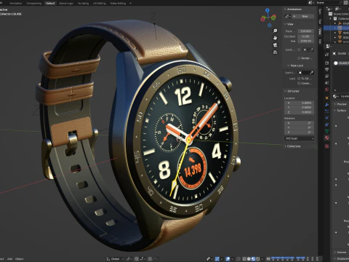The width and height of the screenshot is (349, 262).
Task: Open Physics properties icon
Action: pos(327,118)
